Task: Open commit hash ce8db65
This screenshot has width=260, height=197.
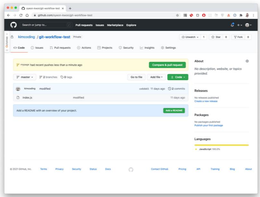Action: point(144,89)
